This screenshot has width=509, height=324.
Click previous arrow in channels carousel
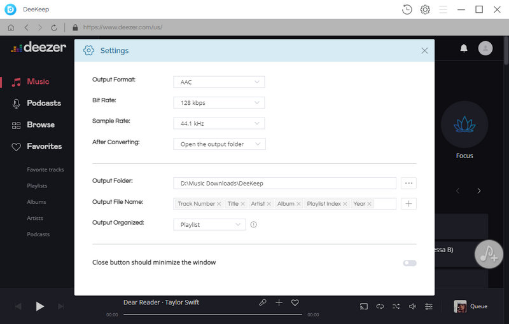(x=457, y=191)
